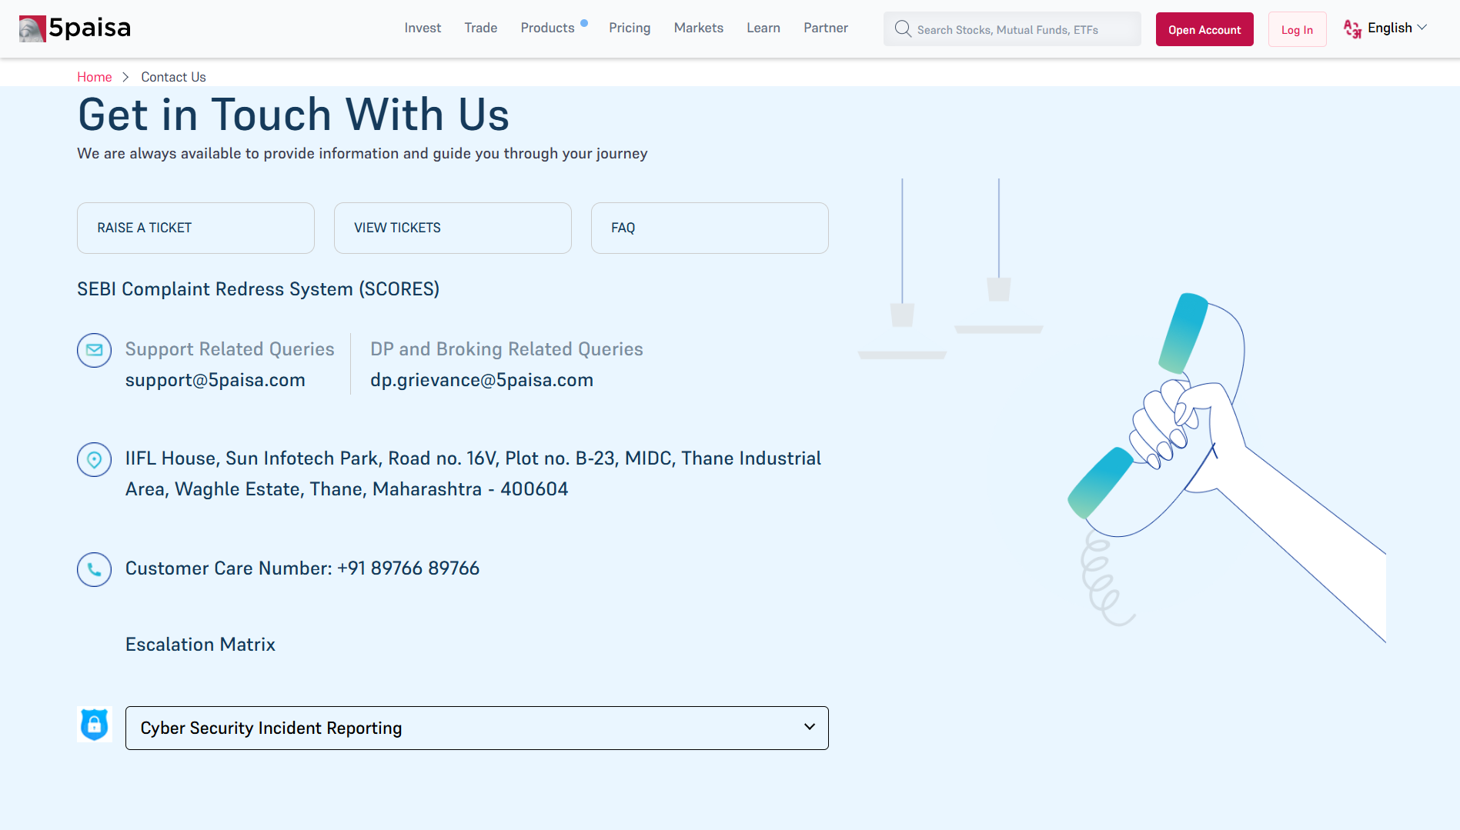Open the Partner menu

[x=825, y=28]
